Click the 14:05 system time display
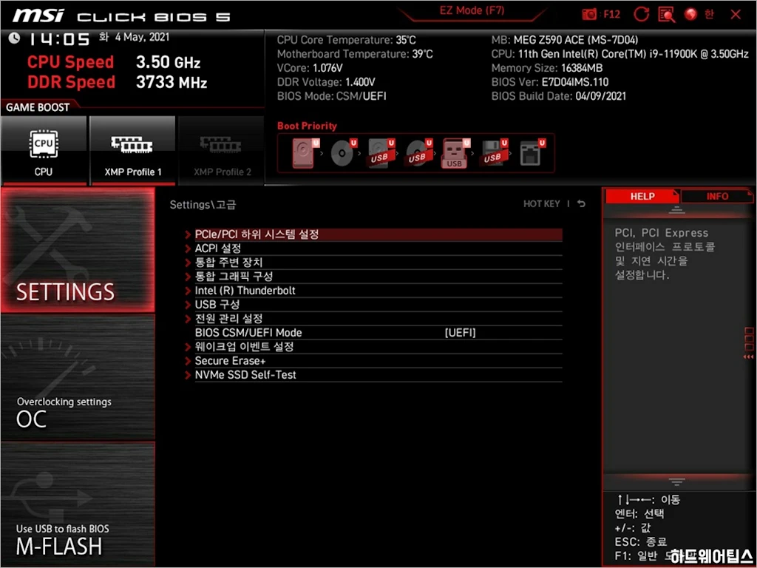The height and width of the screenshot is (568, 757). [x=59, y=38]
